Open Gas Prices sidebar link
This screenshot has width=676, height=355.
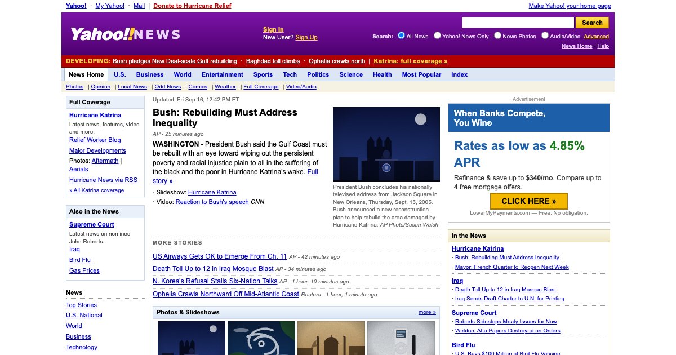[x=84, y=270]
